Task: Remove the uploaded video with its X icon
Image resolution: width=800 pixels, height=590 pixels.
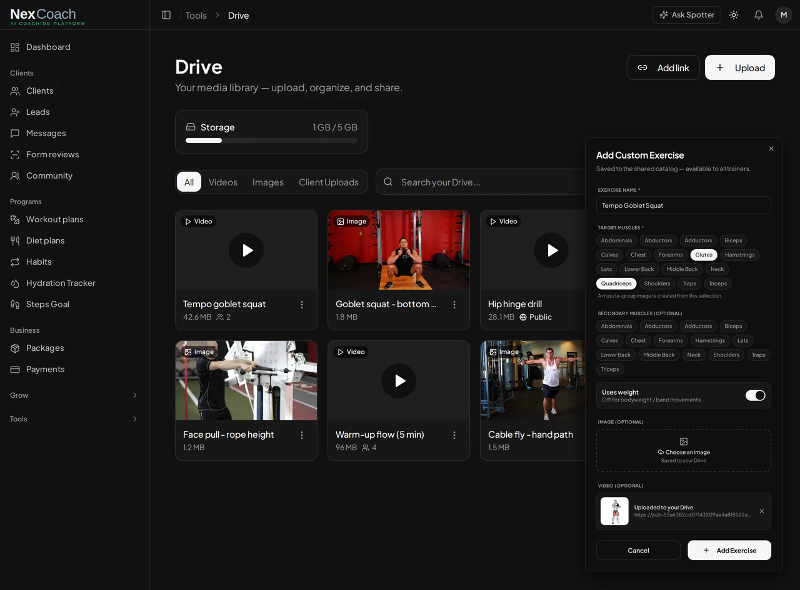Action: [x=762, y=511]
